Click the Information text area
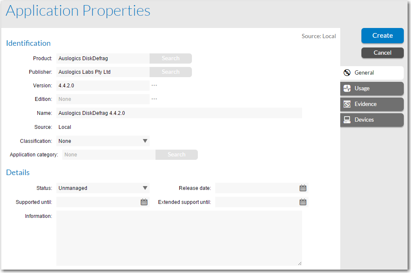 coord(179,238)
